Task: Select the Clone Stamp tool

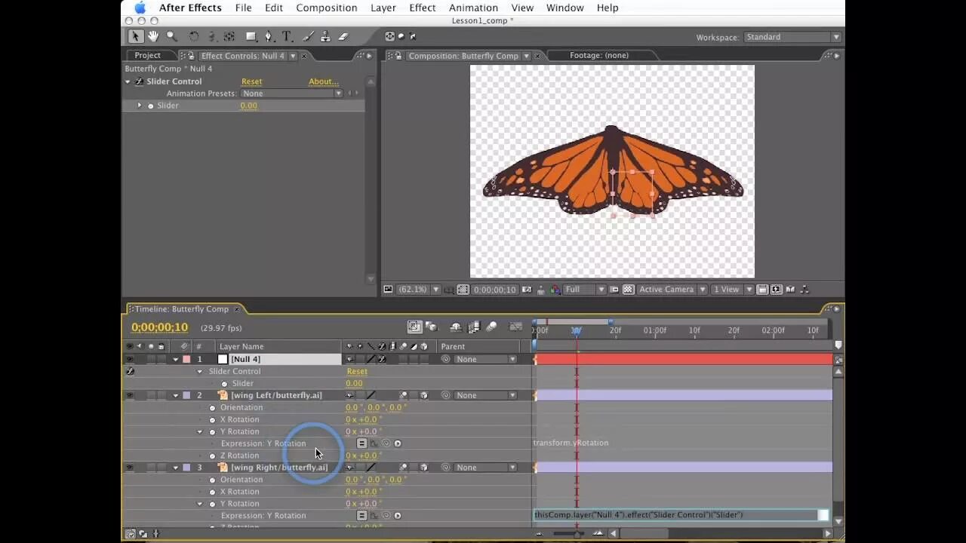Action: click(325, 36)
